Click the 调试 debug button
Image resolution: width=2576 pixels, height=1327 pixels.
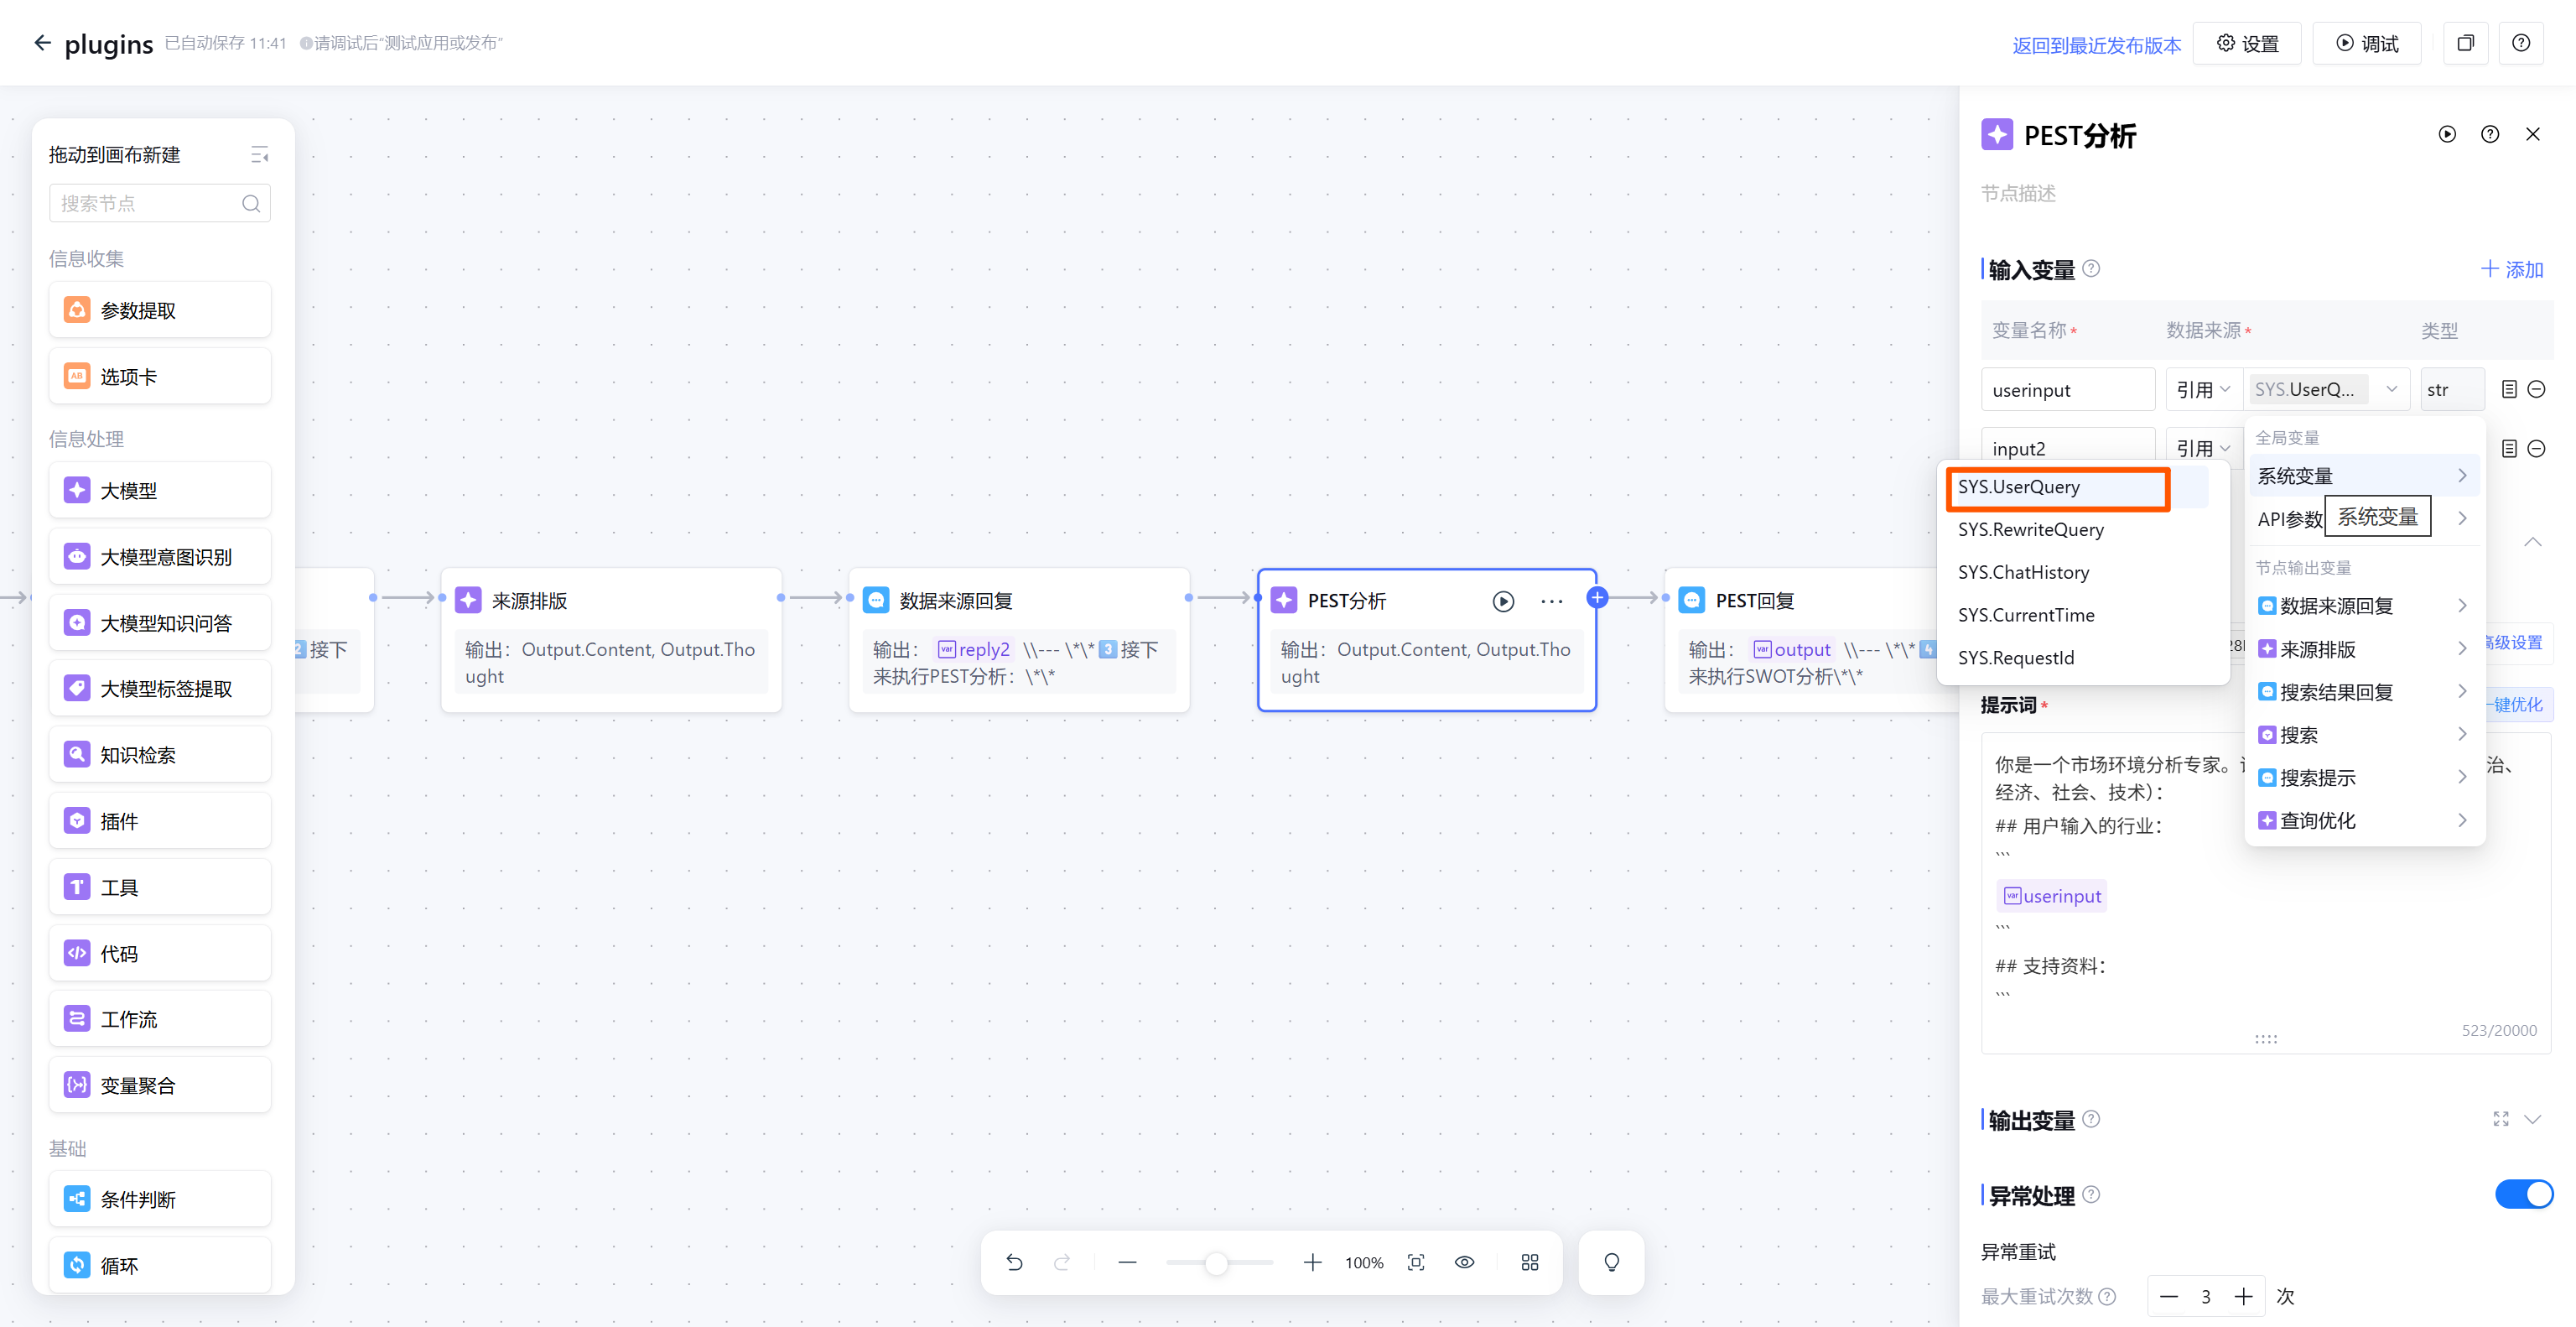[2366, 43]
